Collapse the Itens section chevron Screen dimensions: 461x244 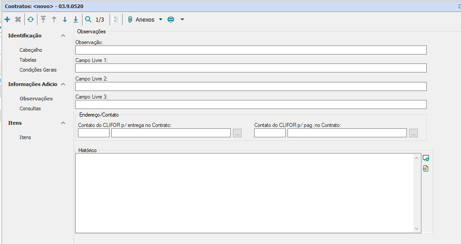point(63,123)
